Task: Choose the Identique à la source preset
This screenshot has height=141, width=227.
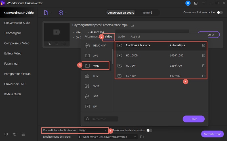Action: click(x=161, y=45)
